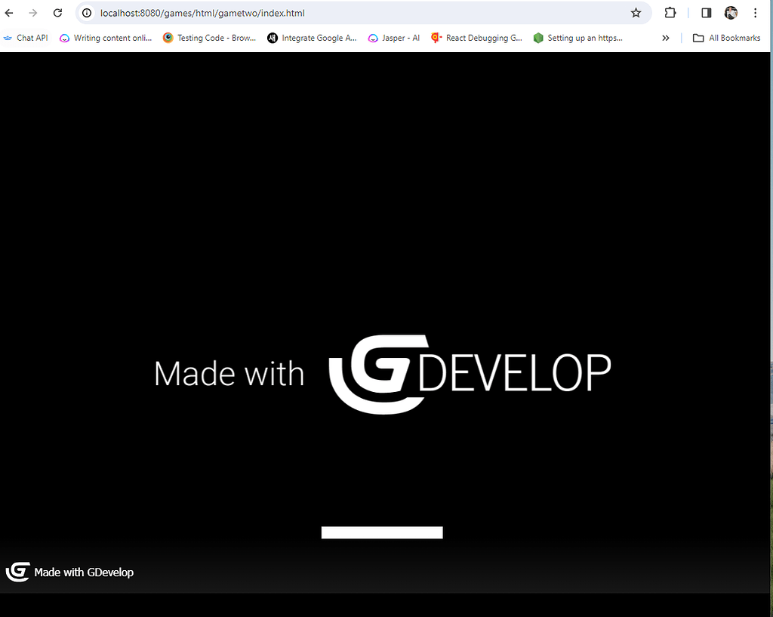Reload the game page

pyautogui.click(x=57, y=13)
